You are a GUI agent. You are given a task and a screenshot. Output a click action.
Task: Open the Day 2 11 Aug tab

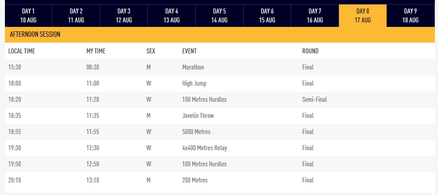(x=76, y=16)
